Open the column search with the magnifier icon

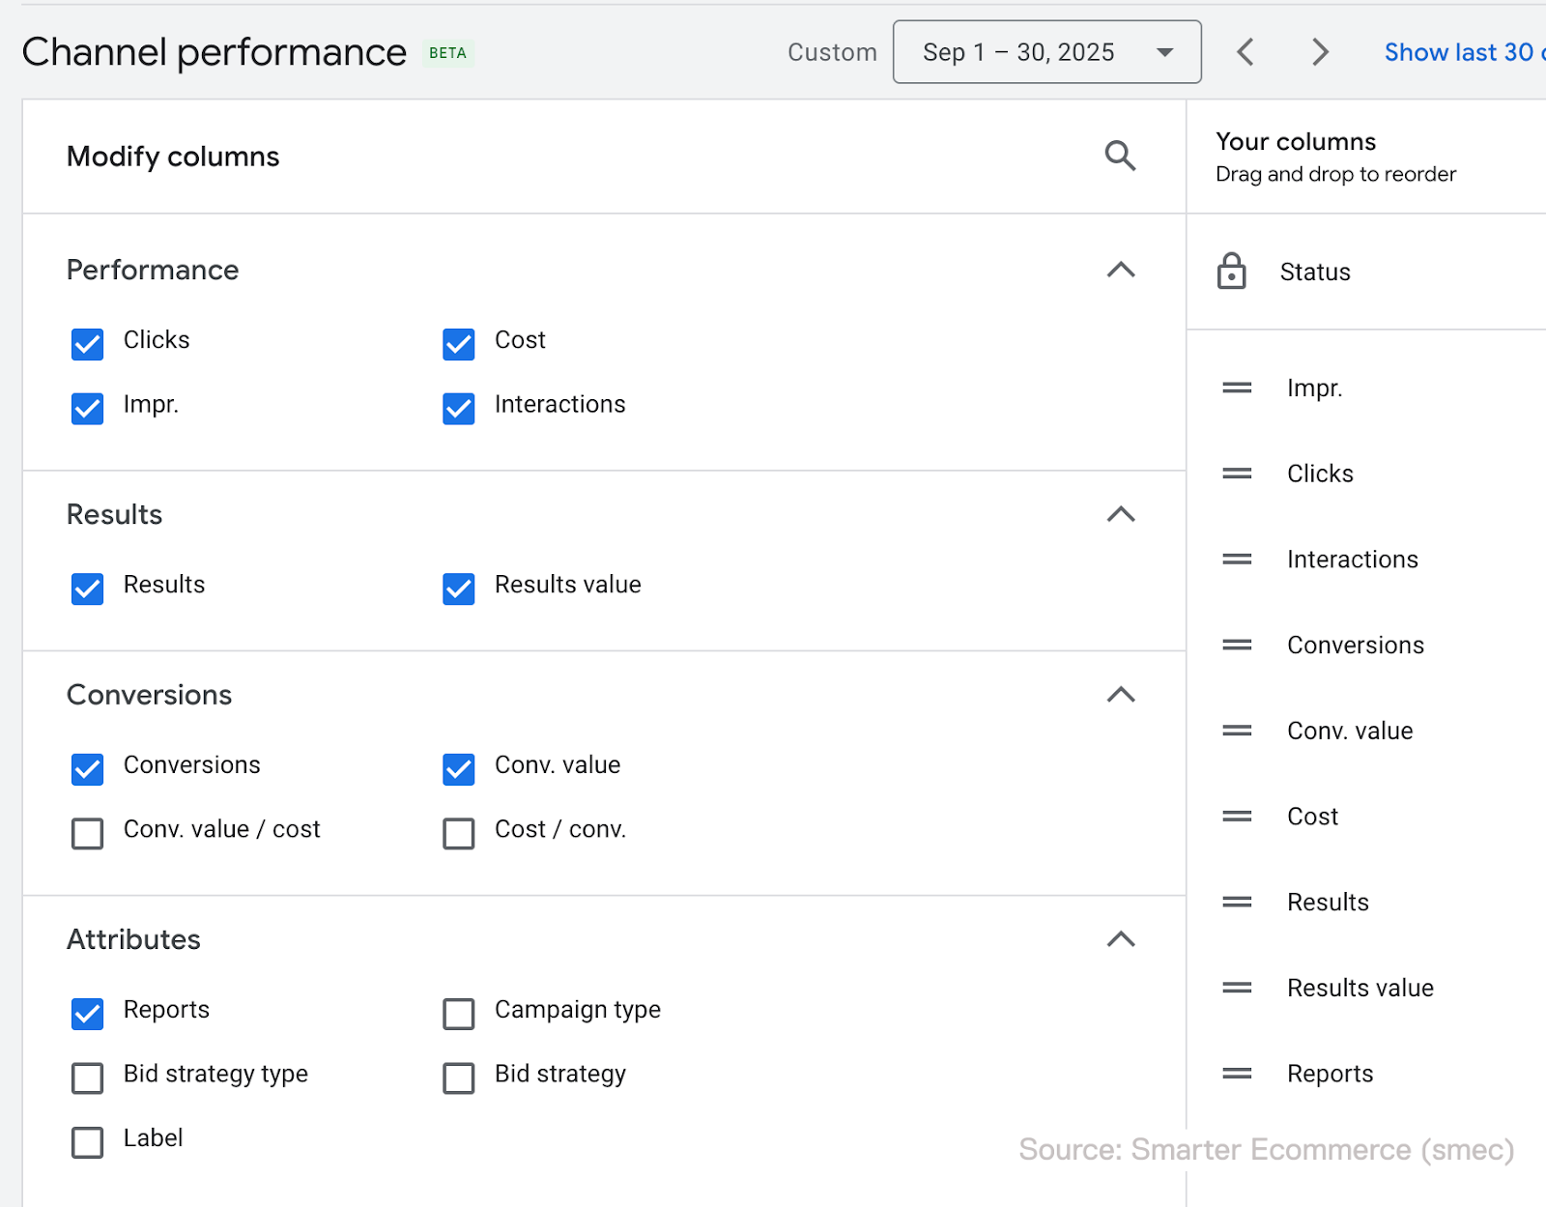[x=1120, y=156]
